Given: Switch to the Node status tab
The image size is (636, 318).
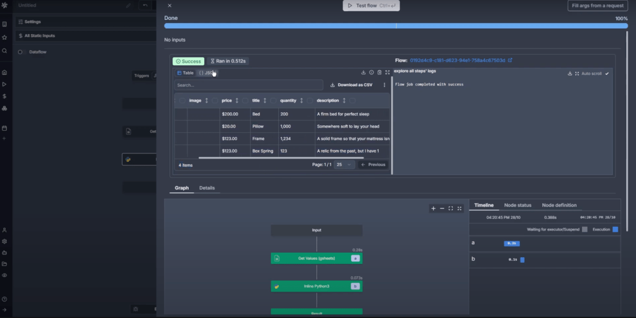Looking at the screenshot, I should point(517,205).
